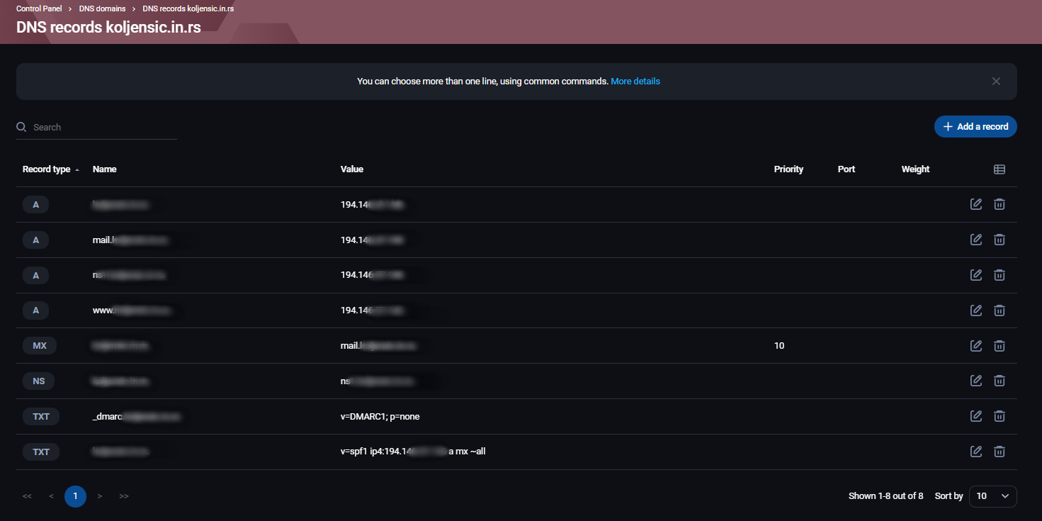The image size is (1042, 521).
Task: Open the More details link
Action: click(x=635, y=82)
